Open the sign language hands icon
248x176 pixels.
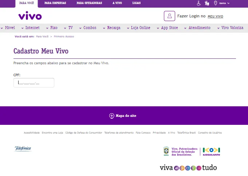pyautogui.click(x=207, y=3)
